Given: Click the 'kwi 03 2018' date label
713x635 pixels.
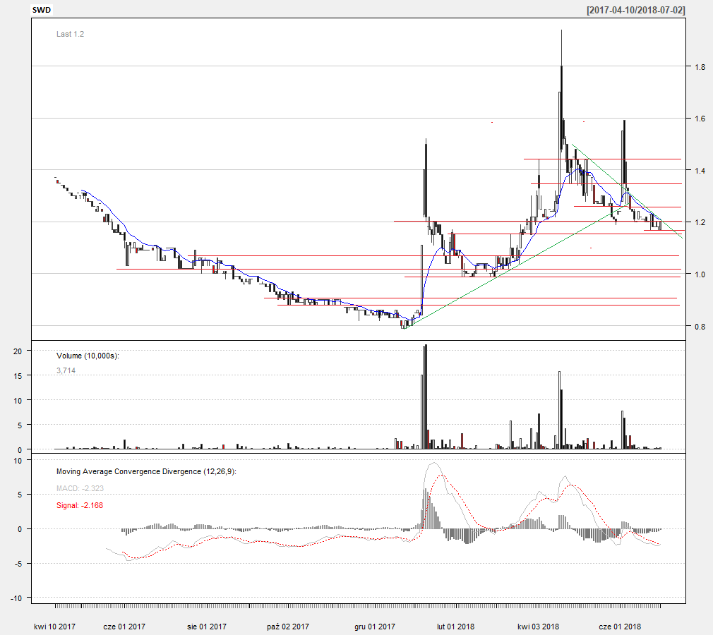Looking at the screenshot, I should coord(539,627).
